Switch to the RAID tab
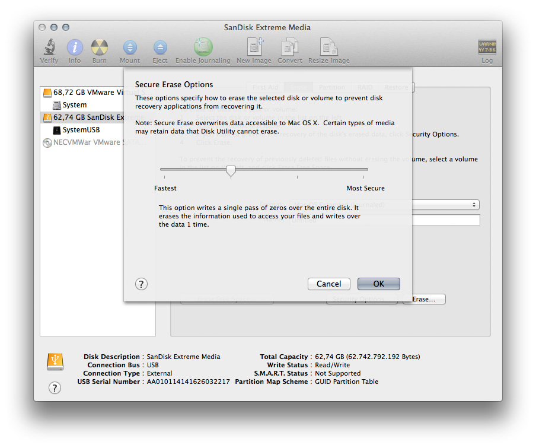The width and height of the screenshot is (536, 448). [x=365, y=88]
